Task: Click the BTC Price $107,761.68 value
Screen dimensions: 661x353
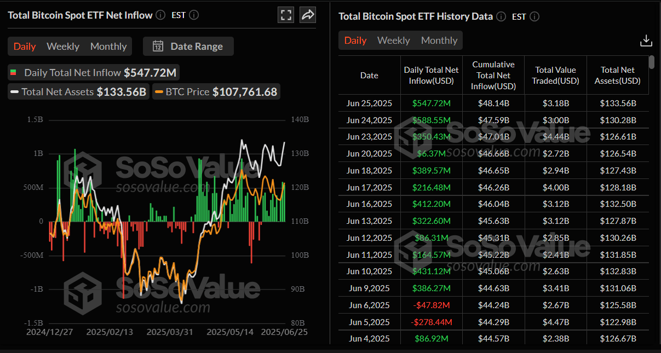Action: (245, 91)
